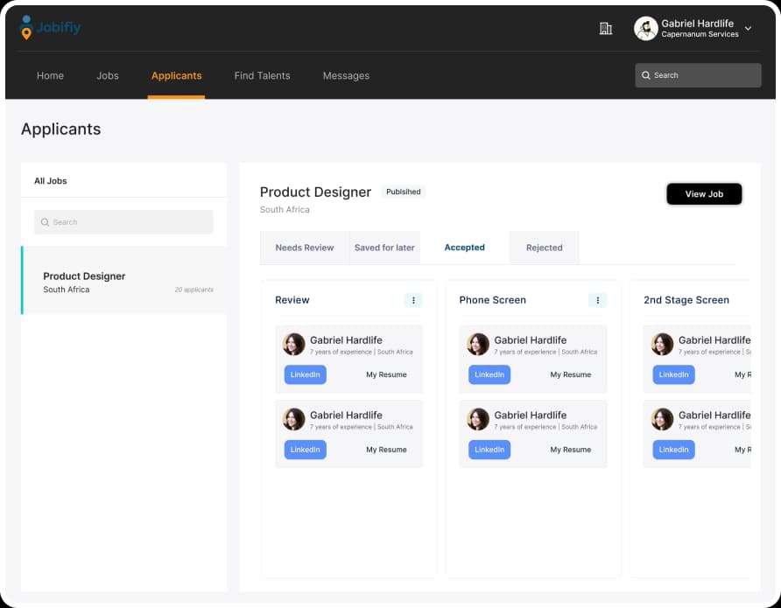
Task: Click Gabriel Hardlife's profile avatar in the header
Action: pos(645,27)
